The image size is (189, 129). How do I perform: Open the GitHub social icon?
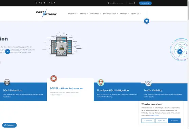[x=55, y=3]
